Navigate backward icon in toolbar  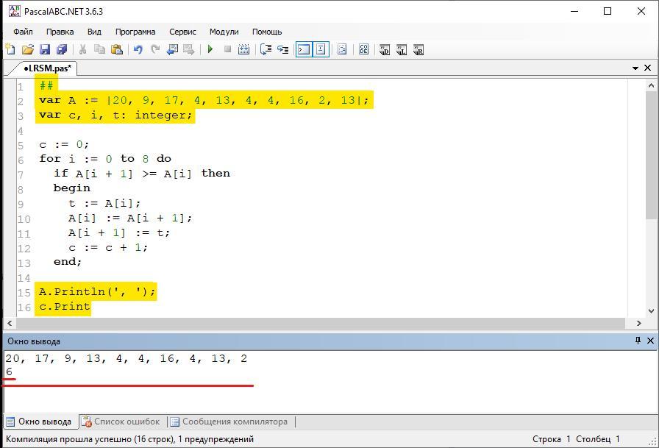pos(172,49)
